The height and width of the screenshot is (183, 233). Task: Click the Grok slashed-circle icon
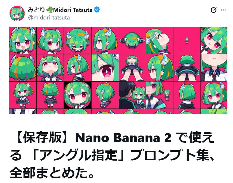click(213, 10)
